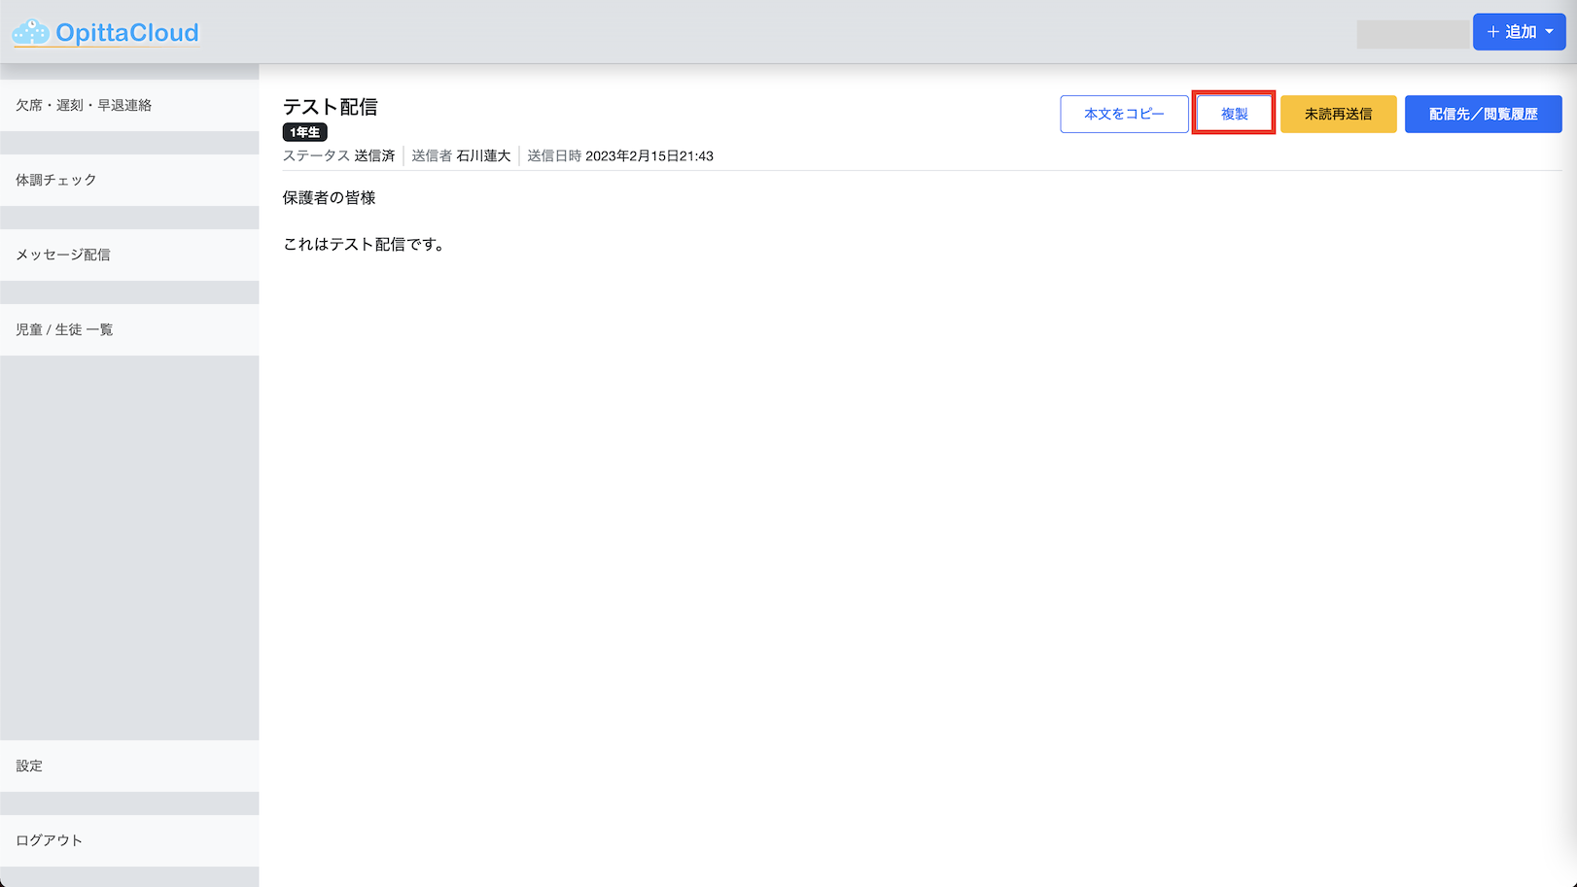1577x887 pixels.
Task: Click the 1年生 badge
Action: pyautogui.click(x=305, y=132)
